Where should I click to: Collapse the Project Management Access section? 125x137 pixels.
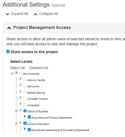9,28
